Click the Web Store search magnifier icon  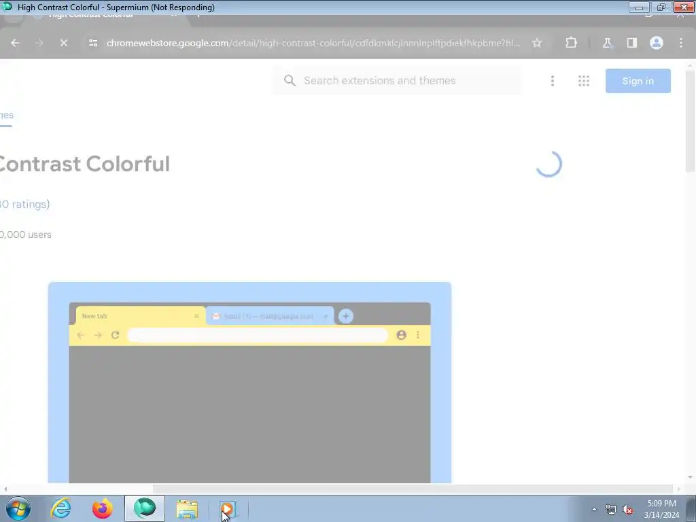pyautogui.click(x=290, y=80)
